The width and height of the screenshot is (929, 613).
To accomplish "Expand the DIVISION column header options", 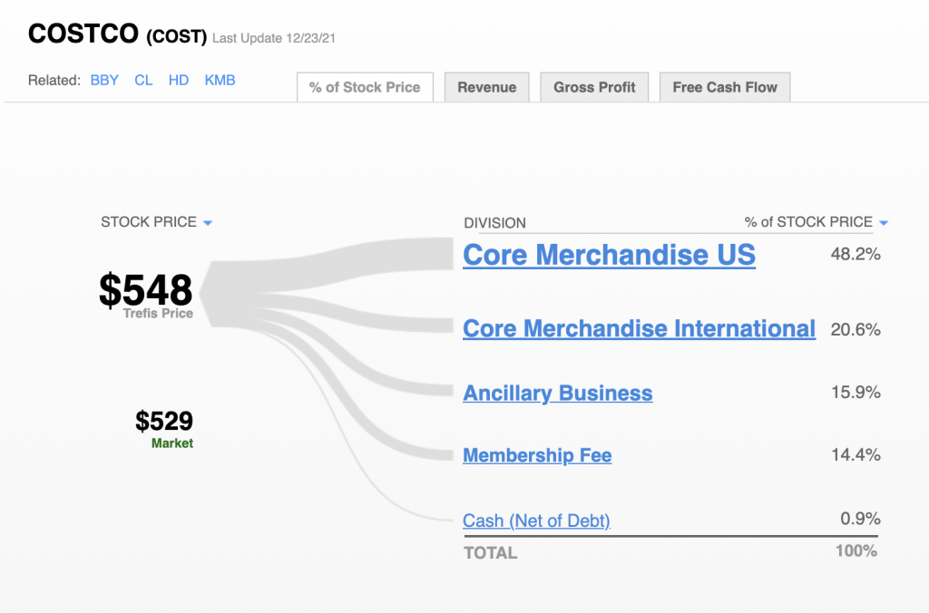I will [x=494, y=222].
